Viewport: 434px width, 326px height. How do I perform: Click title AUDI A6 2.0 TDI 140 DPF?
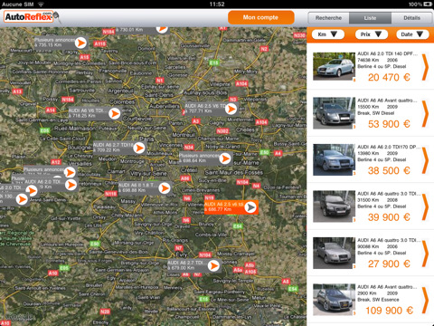click(388, 53)
